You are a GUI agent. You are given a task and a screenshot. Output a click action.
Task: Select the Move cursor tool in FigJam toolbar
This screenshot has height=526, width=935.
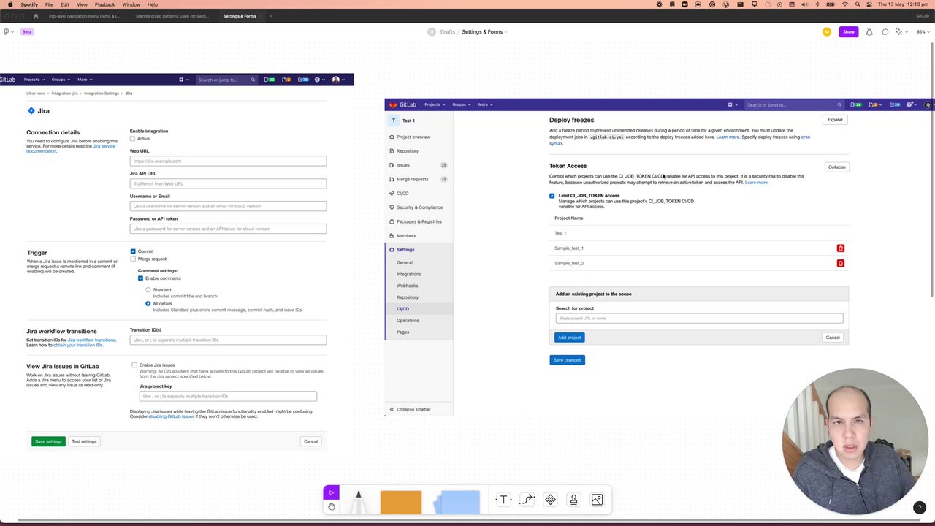coord(331,493)
